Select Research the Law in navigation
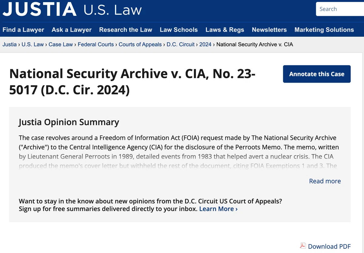This screenshot has height=253, width=364. tap(126, 30)
